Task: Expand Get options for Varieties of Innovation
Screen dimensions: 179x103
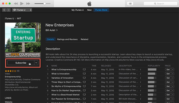Action: tap(173, 78)
